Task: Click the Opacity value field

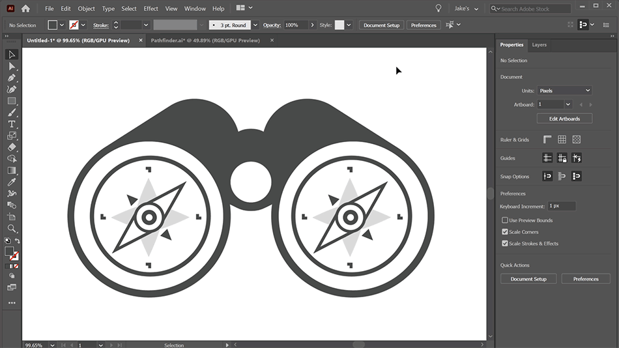Action: (296, 25)
